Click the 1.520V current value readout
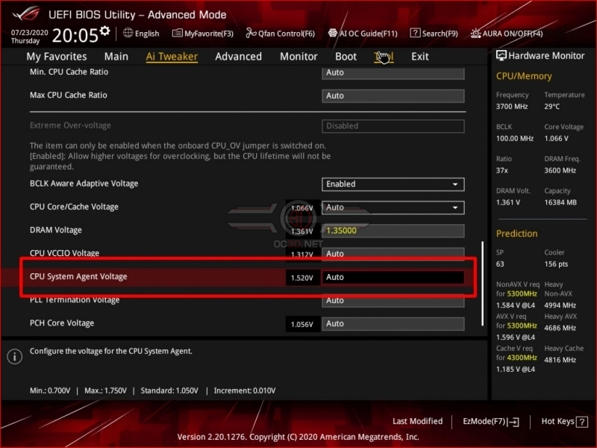 302,278
